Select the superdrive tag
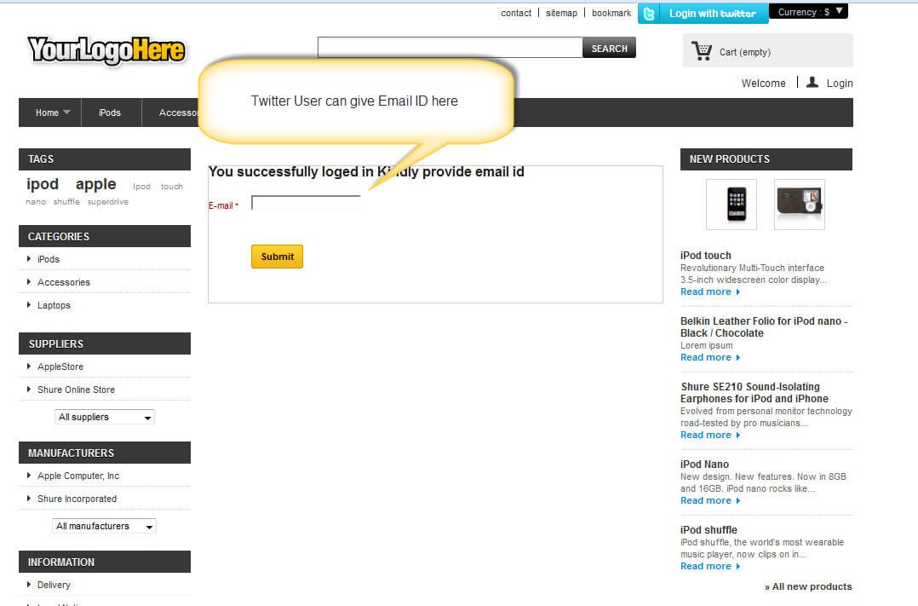918x606 pixels. point(107,202)
